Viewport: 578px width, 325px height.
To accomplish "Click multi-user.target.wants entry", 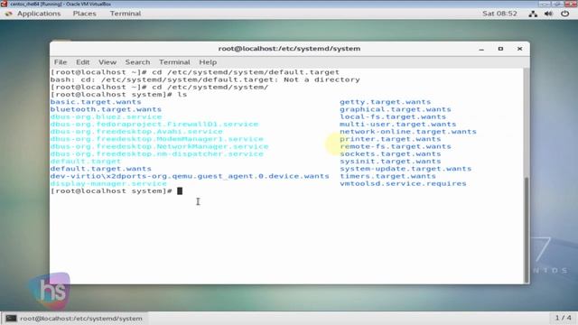I will 397,125.
